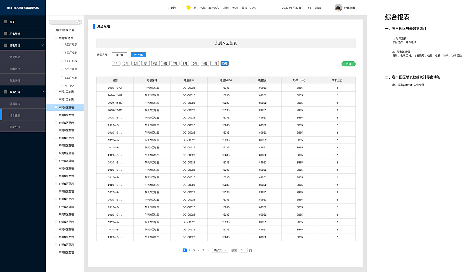Screen dimensions: 462x272
Task: Click the 首页 sidebar icon
Action: click(5, 22)
